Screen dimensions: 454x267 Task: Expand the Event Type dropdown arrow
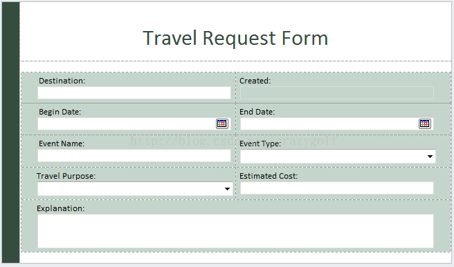[430, 157]
